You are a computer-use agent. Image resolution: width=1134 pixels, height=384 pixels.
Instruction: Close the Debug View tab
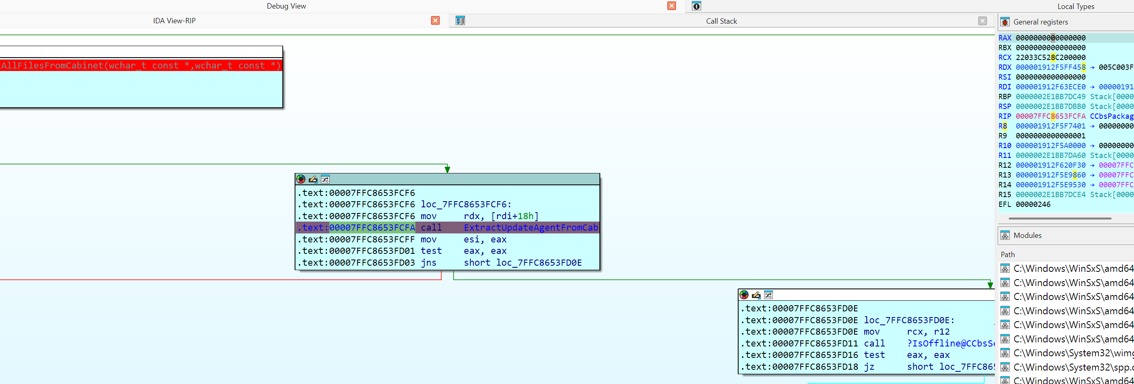click(671, 6)
